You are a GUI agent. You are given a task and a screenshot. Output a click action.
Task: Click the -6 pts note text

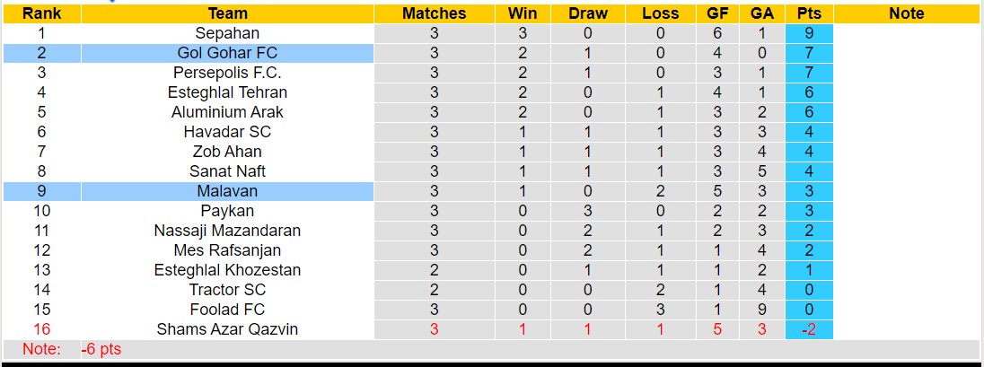pyautogui.click(x=101, y=349)
